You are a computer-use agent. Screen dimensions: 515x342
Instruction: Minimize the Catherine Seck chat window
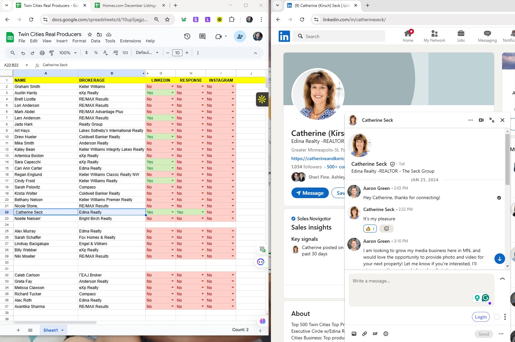(492, 120)
